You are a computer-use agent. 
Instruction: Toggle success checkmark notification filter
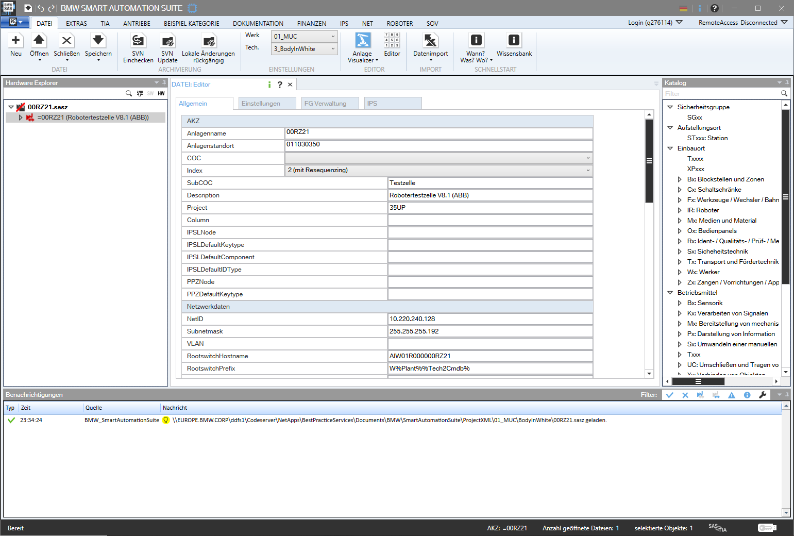point(670,395)
